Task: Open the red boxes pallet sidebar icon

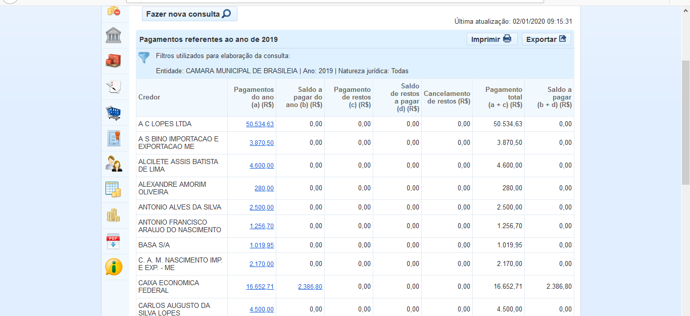Action: 113,62
